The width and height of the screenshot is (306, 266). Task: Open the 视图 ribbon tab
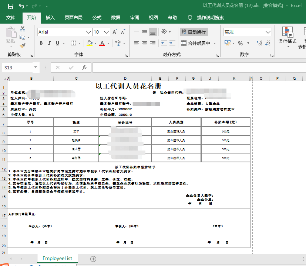(153, 17)
